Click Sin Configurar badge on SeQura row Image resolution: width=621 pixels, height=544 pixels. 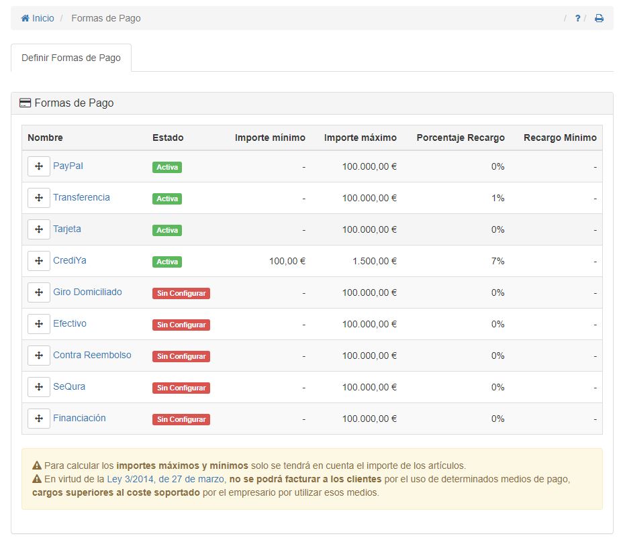pos(181,388)
